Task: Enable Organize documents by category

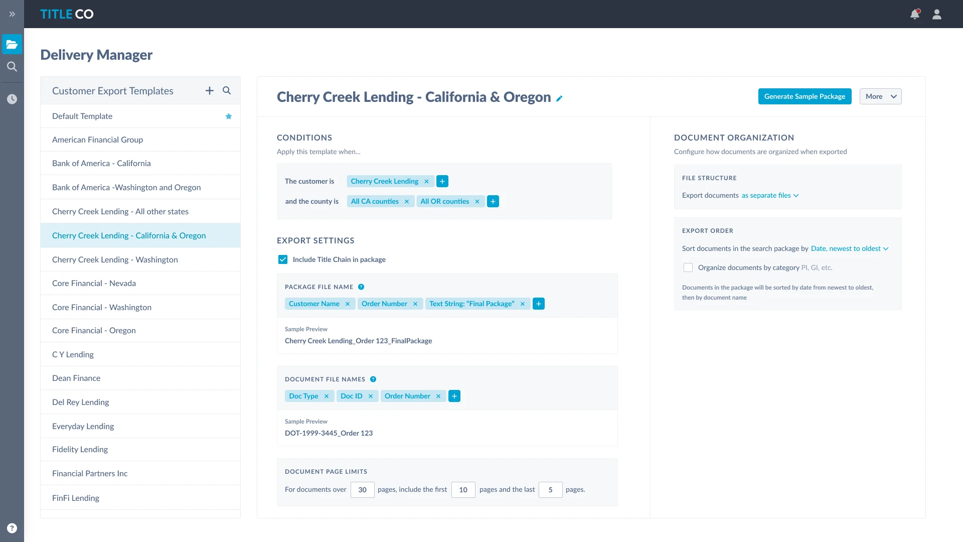Action: 688,267
